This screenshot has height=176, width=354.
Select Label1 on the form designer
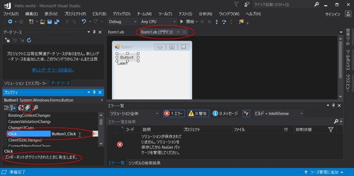[123, 63]
